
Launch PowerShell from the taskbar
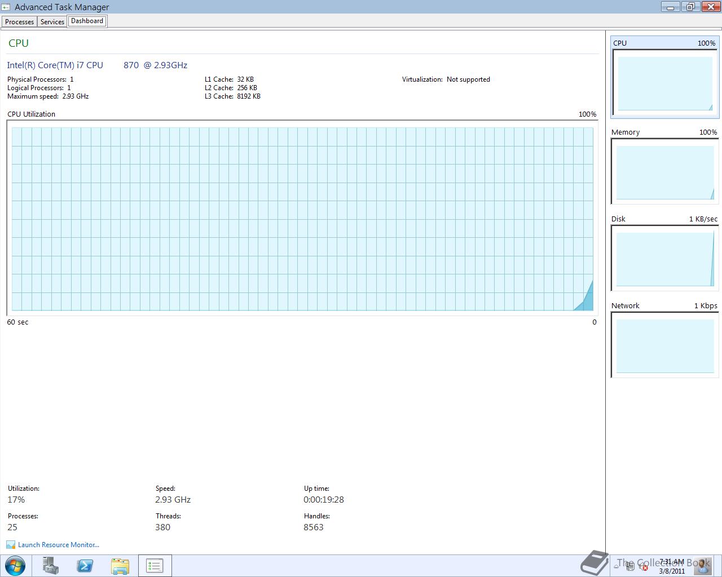85,566
